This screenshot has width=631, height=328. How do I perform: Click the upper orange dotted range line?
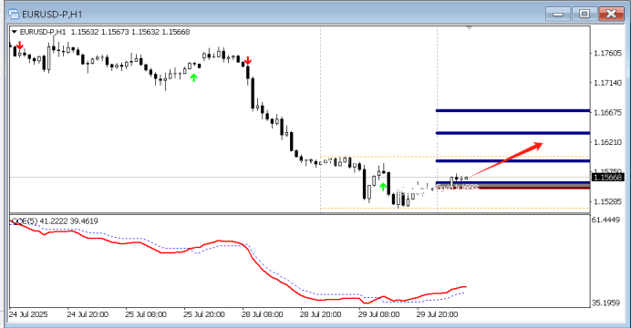[455, 157]
